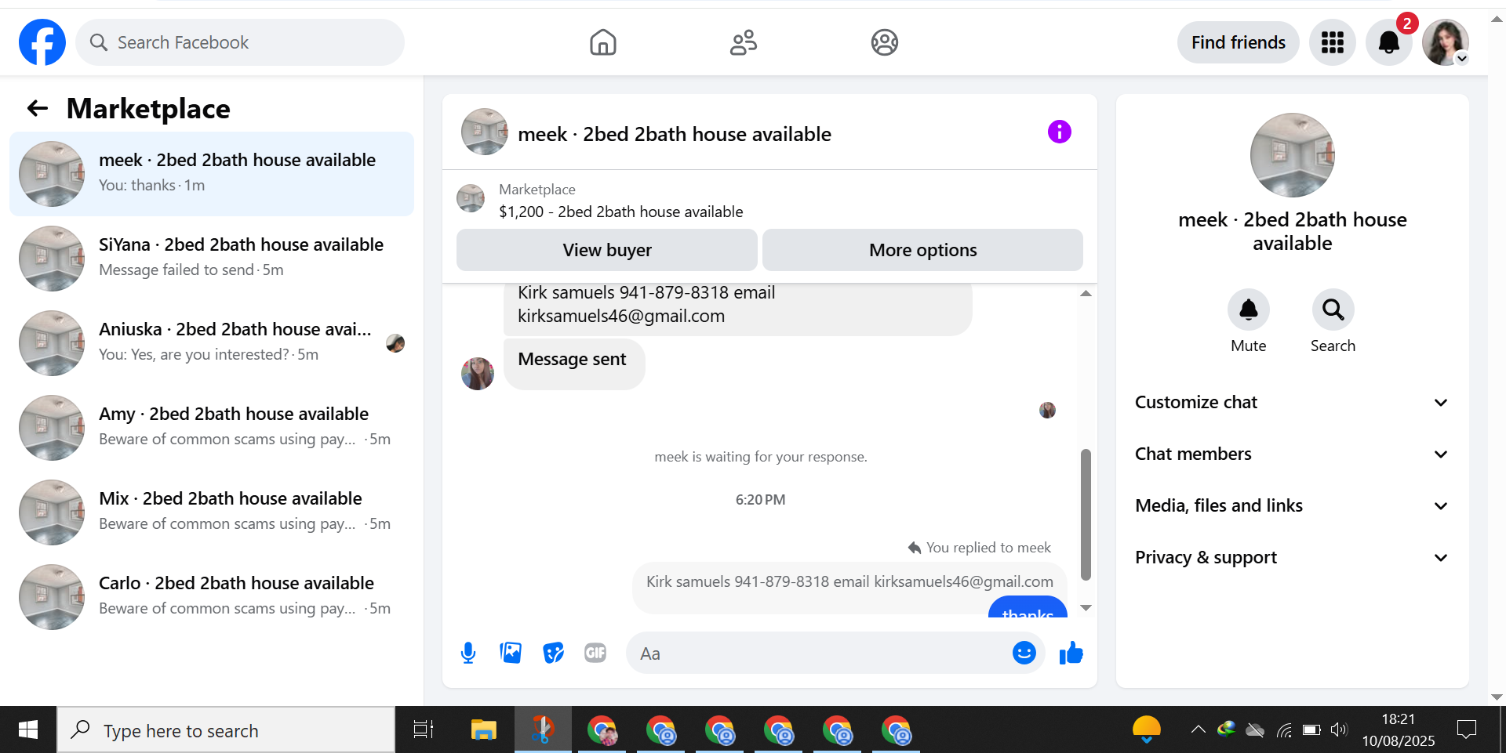Open the GIF picker
1506x753 pixels.
(595, 653)
